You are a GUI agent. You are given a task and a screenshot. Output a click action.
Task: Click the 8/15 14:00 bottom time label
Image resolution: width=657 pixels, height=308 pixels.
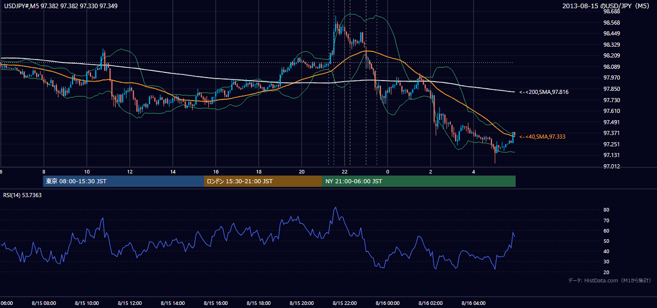[x=172, y=303]
